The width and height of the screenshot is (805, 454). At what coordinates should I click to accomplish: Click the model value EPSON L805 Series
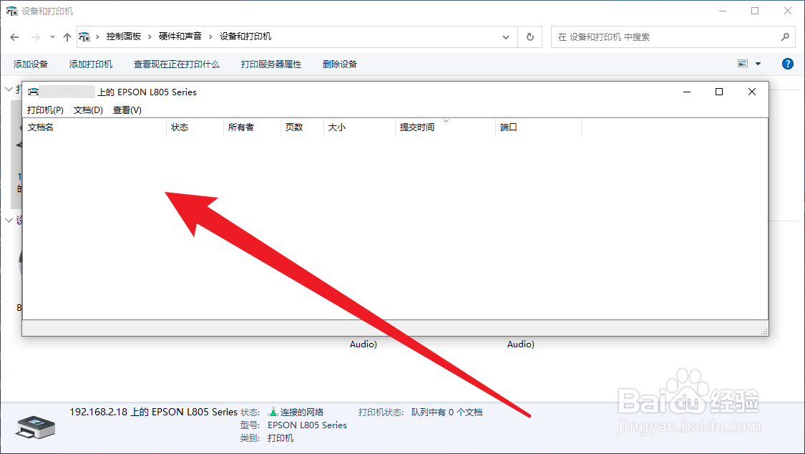[x=307, y=425]
